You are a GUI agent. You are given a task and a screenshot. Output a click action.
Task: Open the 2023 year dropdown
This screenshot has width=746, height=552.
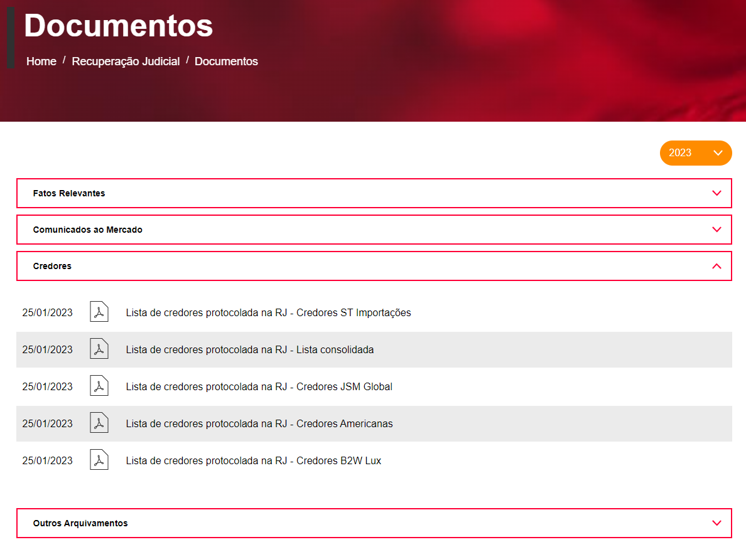[x=696, y=152]
